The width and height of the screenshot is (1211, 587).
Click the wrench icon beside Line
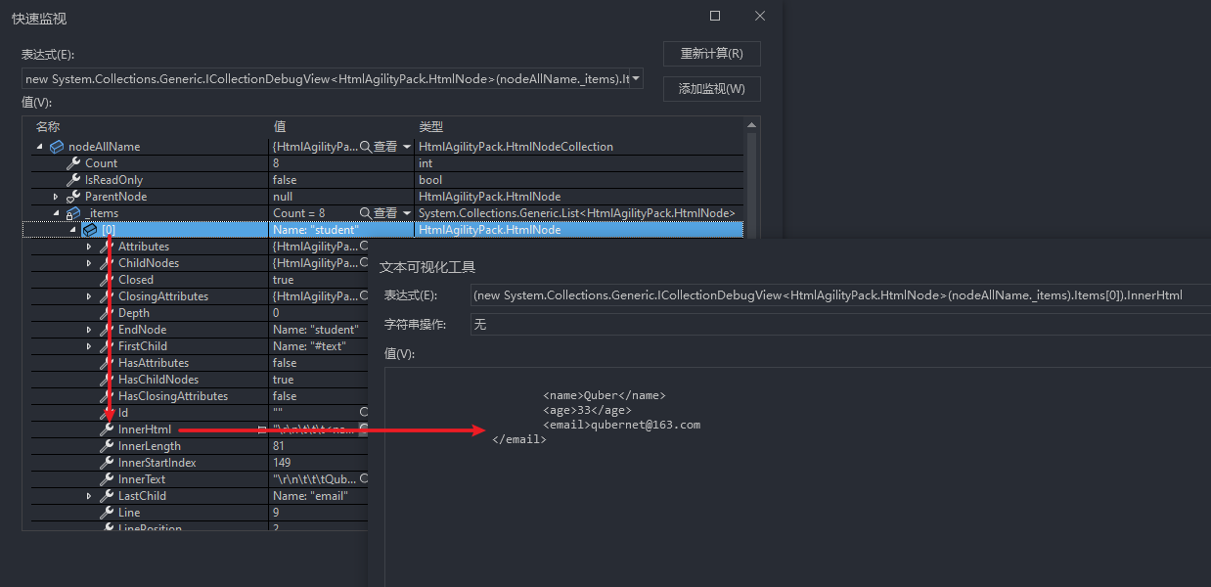(107, 513)
